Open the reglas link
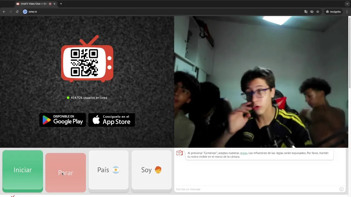The image size is (351, 197). tap(244, 153)
